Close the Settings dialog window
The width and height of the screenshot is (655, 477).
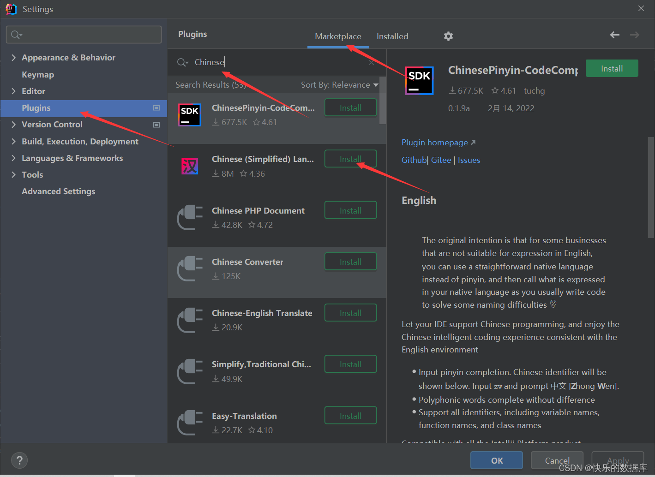click(641, 8)
